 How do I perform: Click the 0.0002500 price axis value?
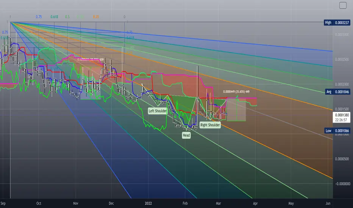point(342,59)
